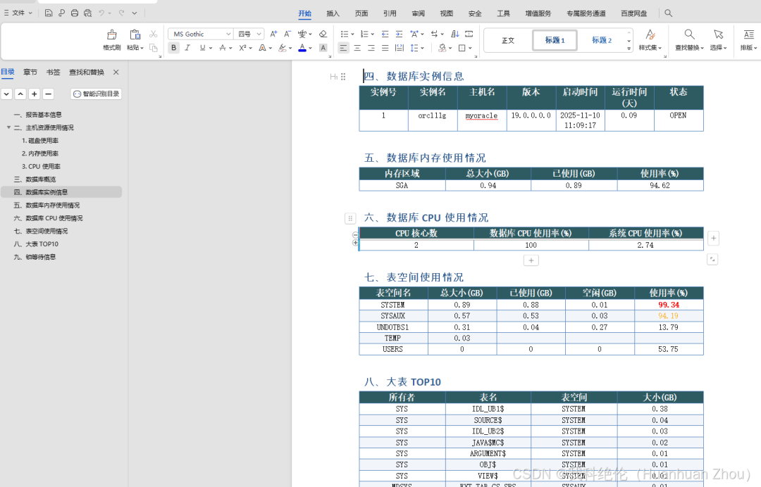Viewport: 761px width, 487px height.
Task: Apply the 标题 2 heading style
Action: click(602, 40)
